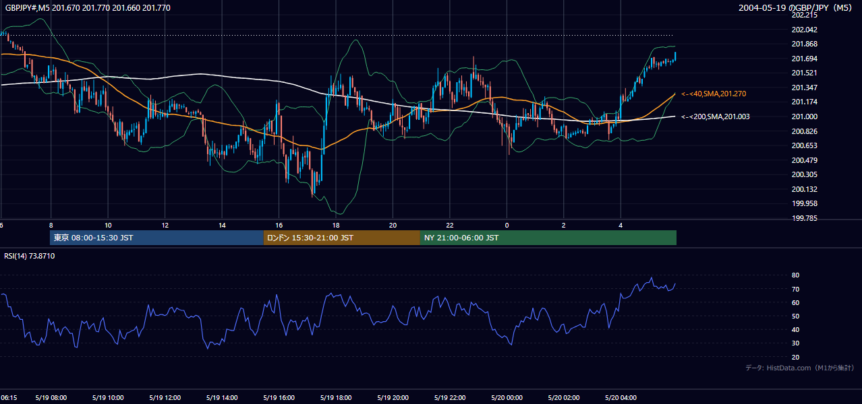Image resolution: width=862 pixels, height=404 pixels.
Task: Click hour tick 2 under price chart
Action: point(564,225)
